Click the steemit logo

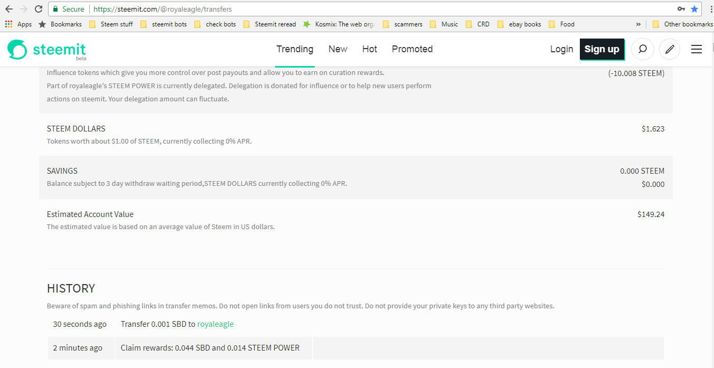tap(46, 50)
